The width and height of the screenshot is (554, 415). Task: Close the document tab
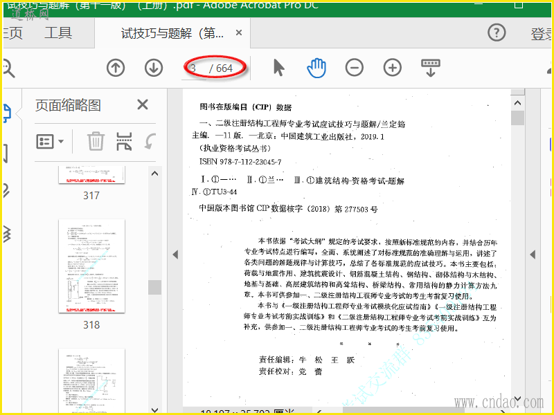click(x=239, y=33)
